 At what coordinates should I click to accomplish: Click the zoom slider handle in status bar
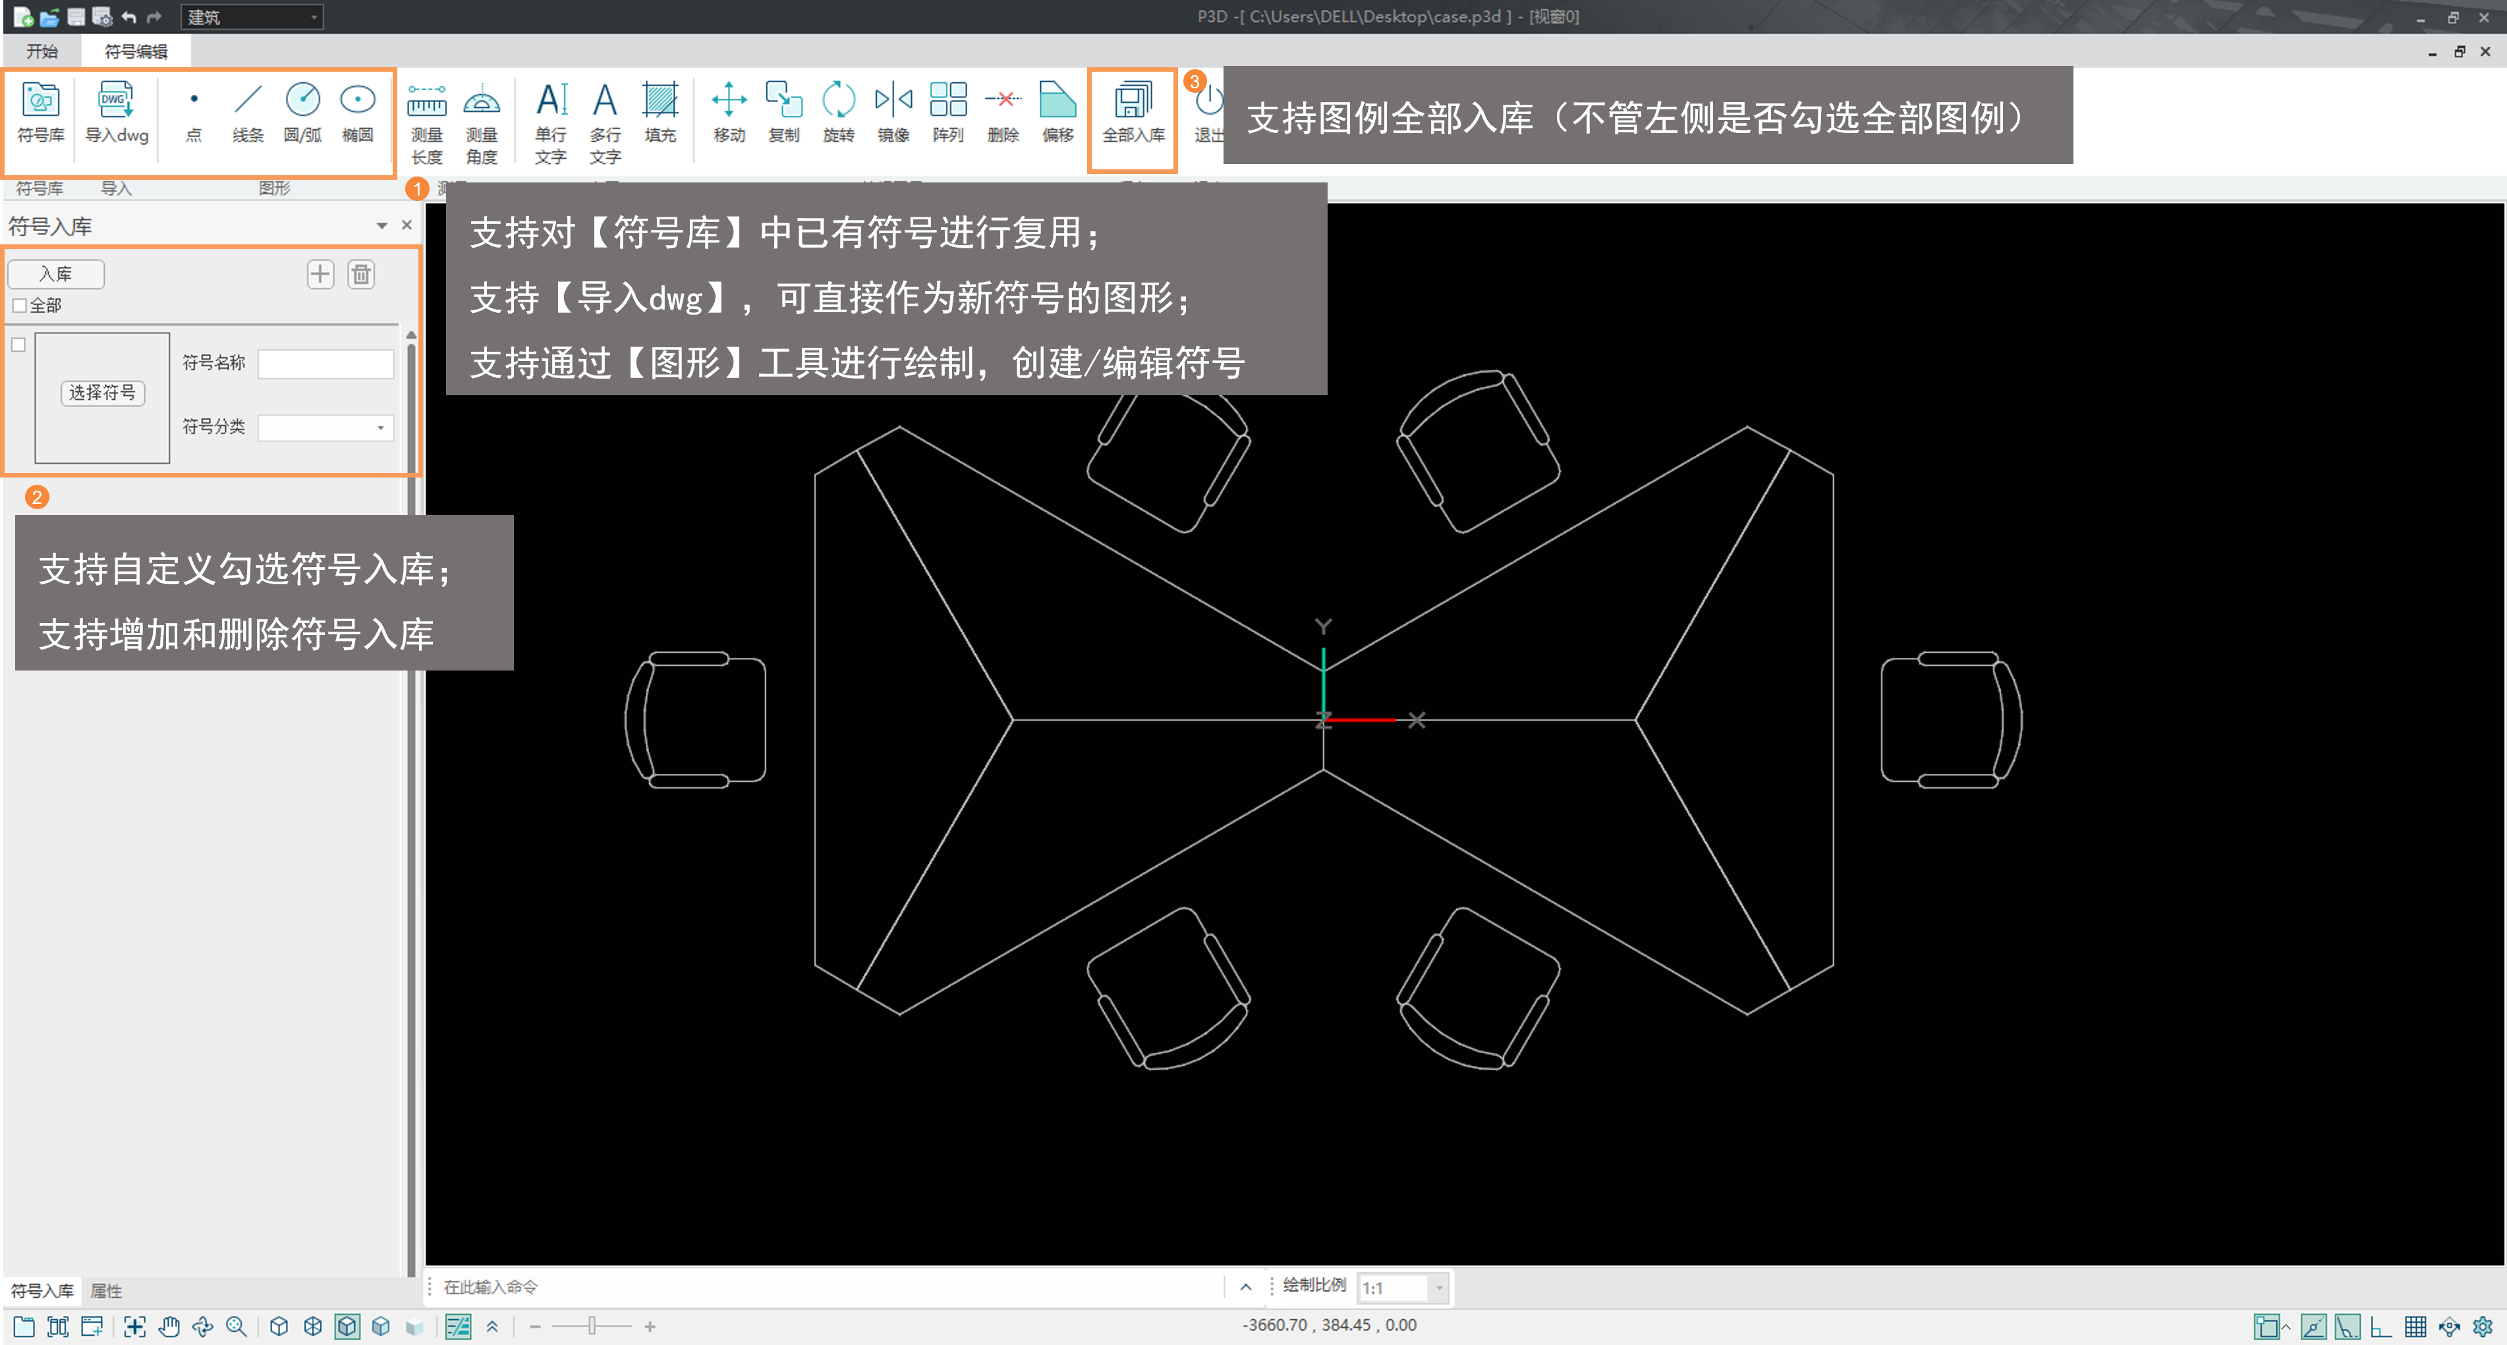point(592,1325)
